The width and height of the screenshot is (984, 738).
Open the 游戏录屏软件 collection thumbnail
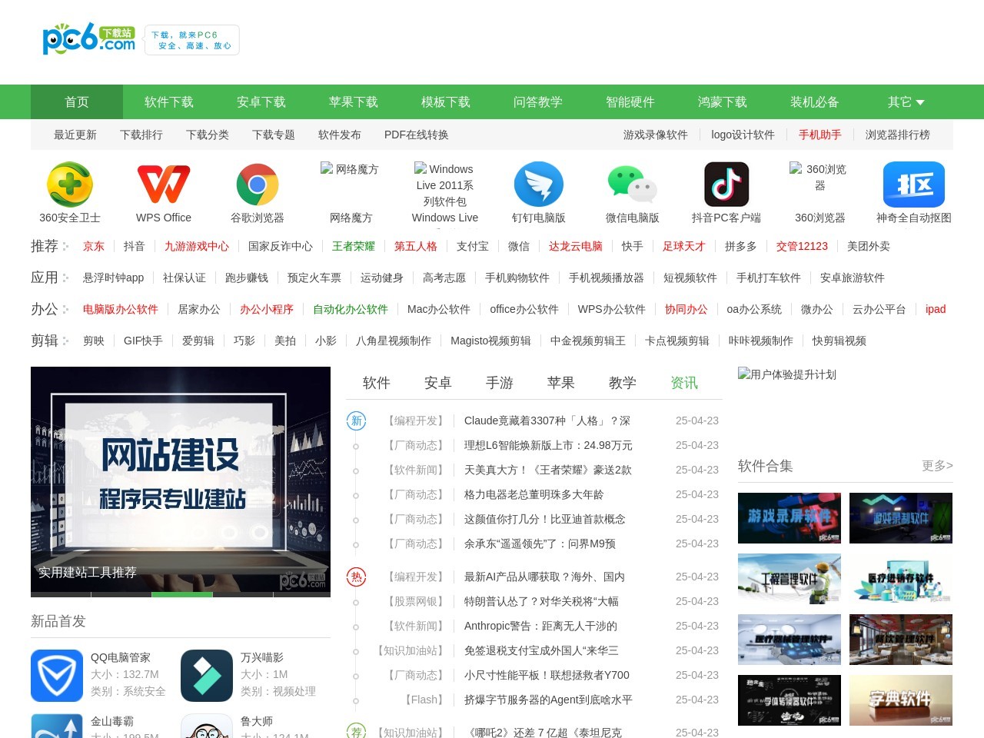[x=790, y=518]
